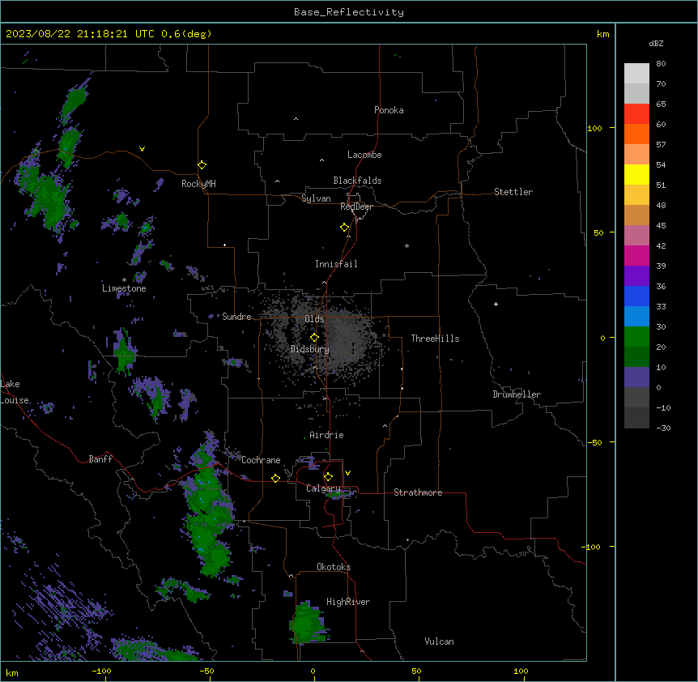Click the white asterisk east of Innisfail

pos(406,245)
